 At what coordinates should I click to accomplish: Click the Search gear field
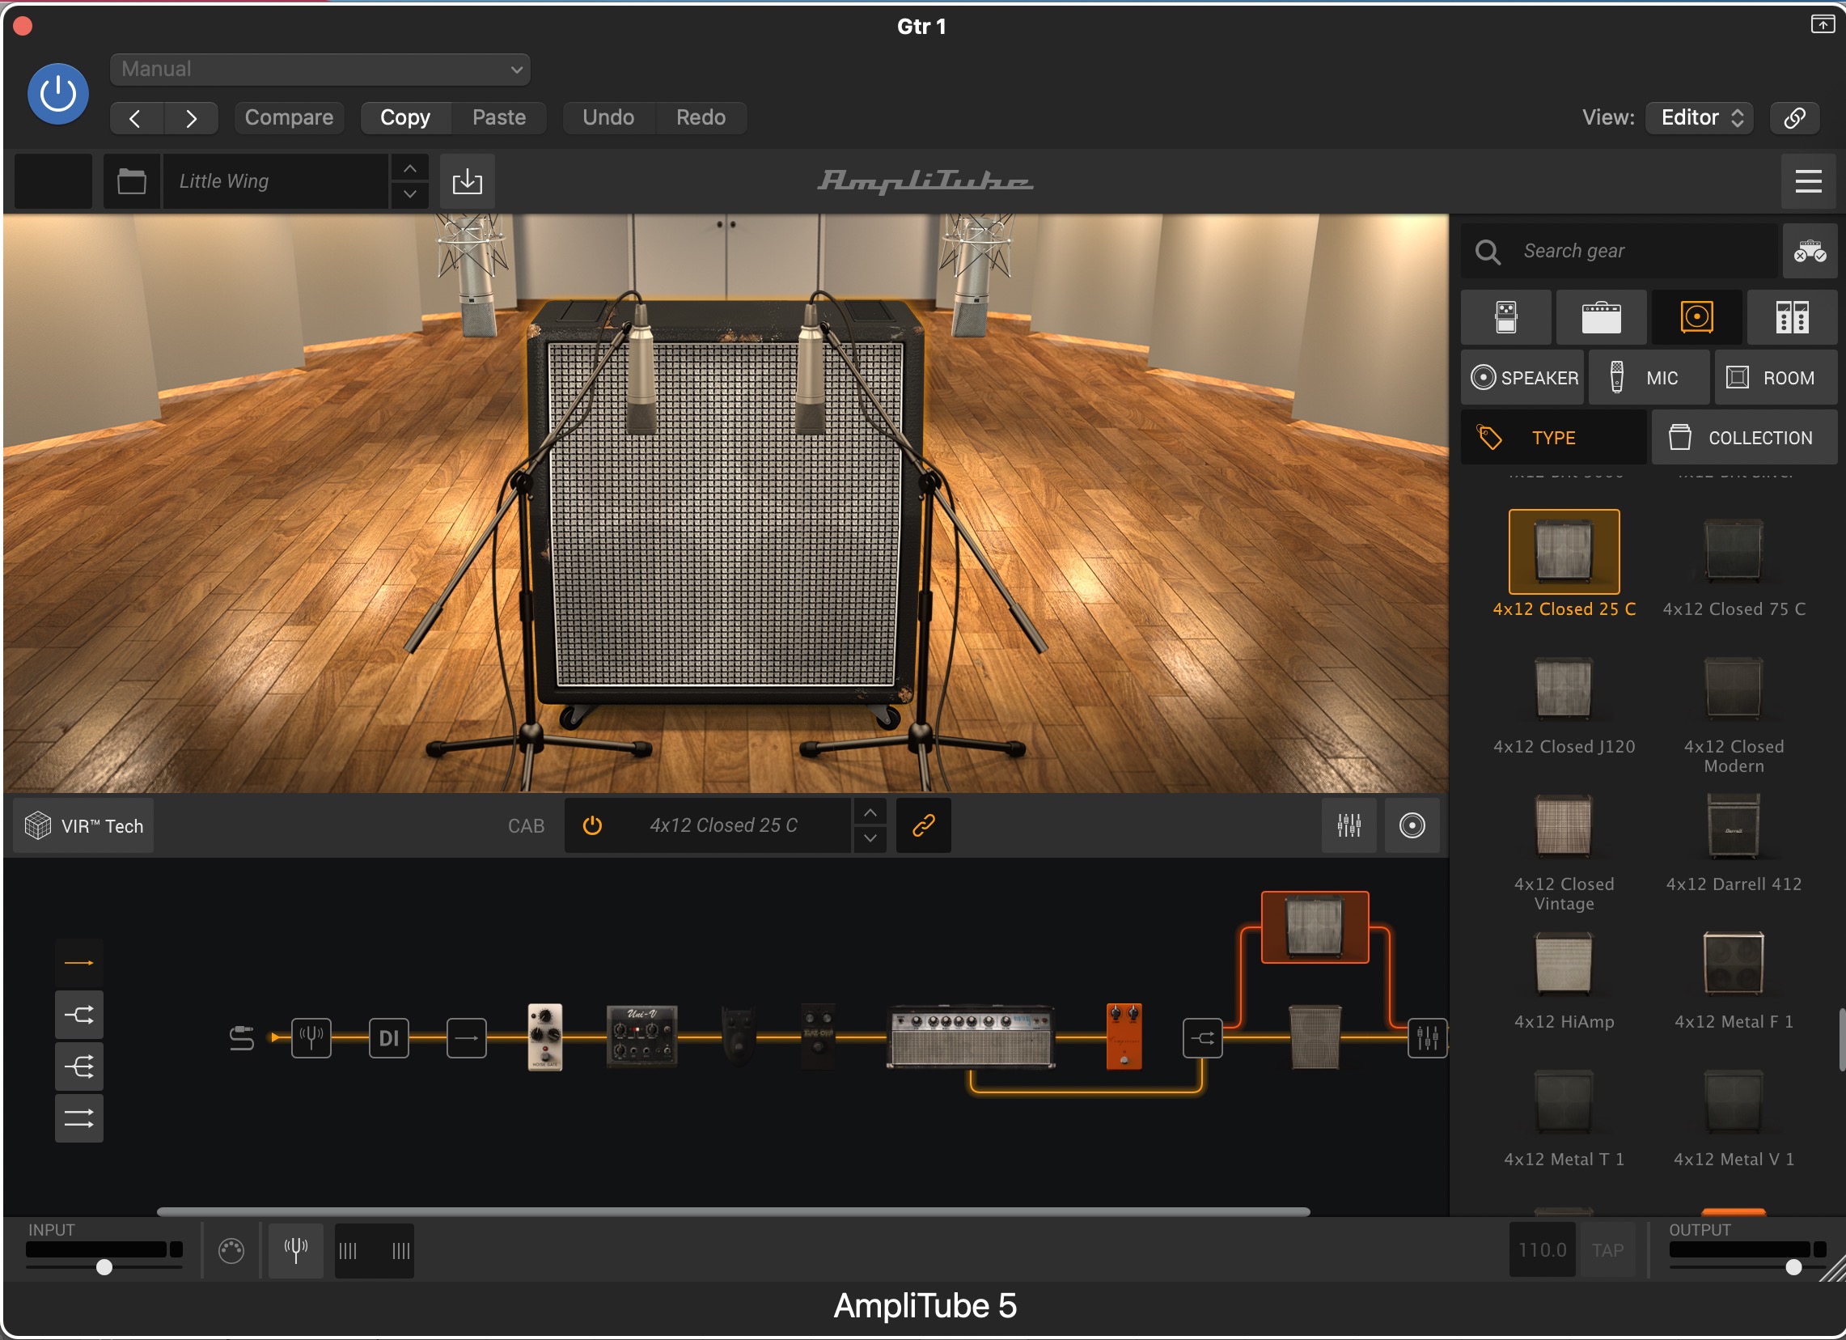click(x=1619, y=251)
